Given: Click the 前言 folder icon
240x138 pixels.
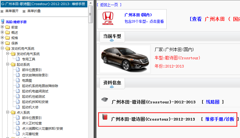Looking at the screenshot, I should (7, 27).
